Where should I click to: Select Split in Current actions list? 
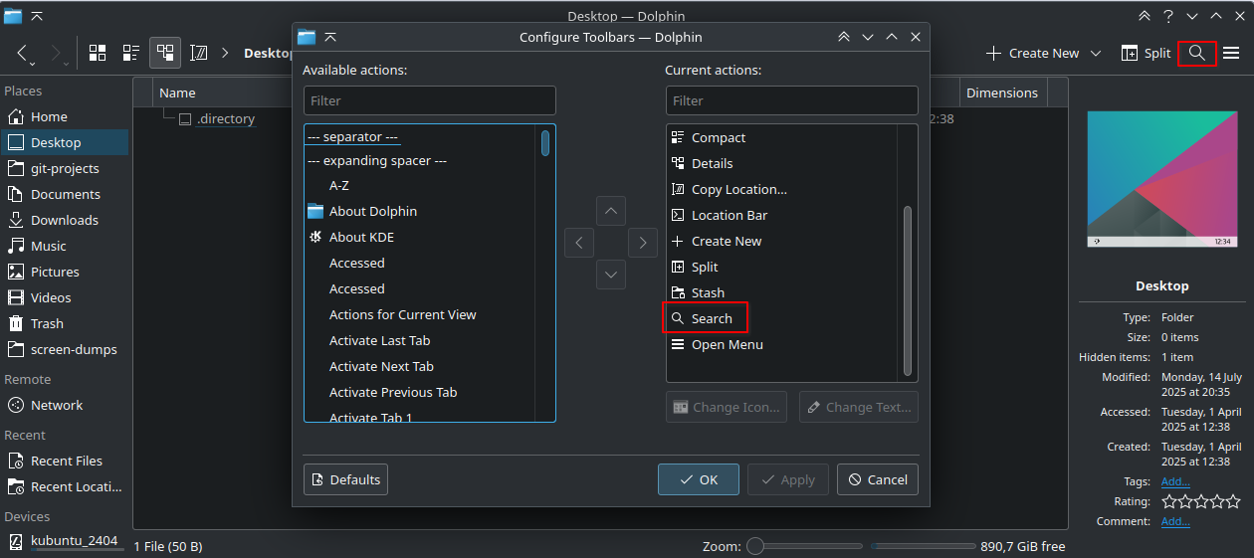[x=781, y=267]
